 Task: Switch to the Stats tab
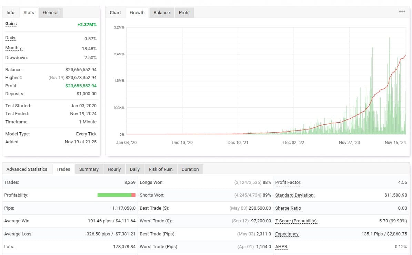coord(29,13)
